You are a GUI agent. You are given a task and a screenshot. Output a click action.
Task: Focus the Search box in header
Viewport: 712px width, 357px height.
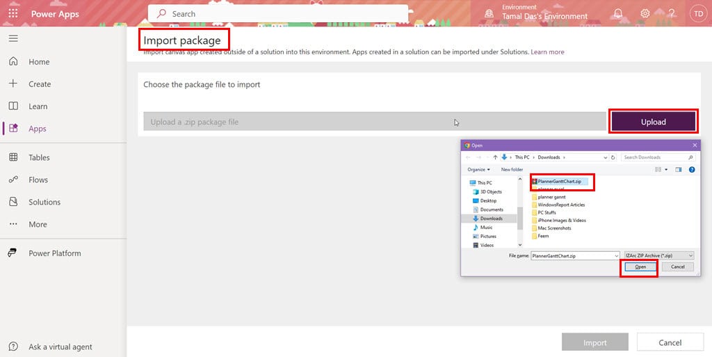278,14
